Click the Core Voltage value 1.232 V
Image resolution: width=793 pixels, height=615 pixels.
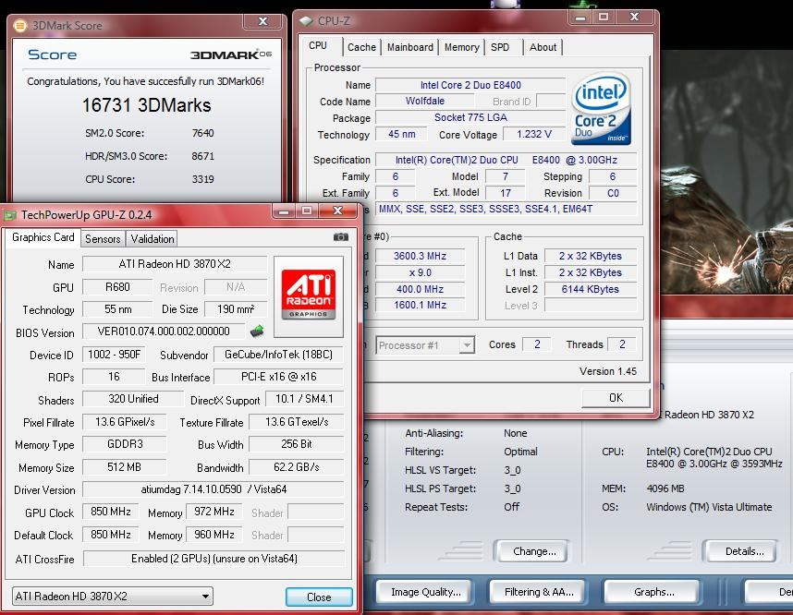534,135
